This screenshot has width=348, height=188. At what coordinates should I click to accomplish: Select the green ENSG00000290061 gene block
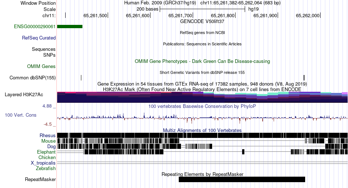[x=70, y=27]
